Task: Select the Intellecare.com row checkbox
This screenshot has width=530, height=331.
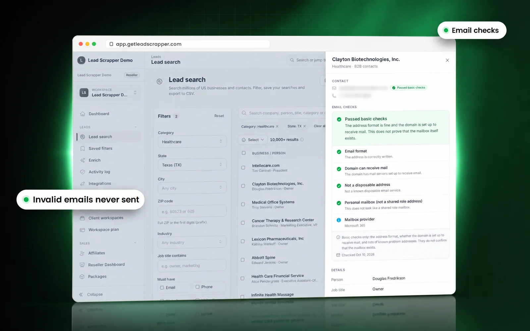Action: coord(243,168)
